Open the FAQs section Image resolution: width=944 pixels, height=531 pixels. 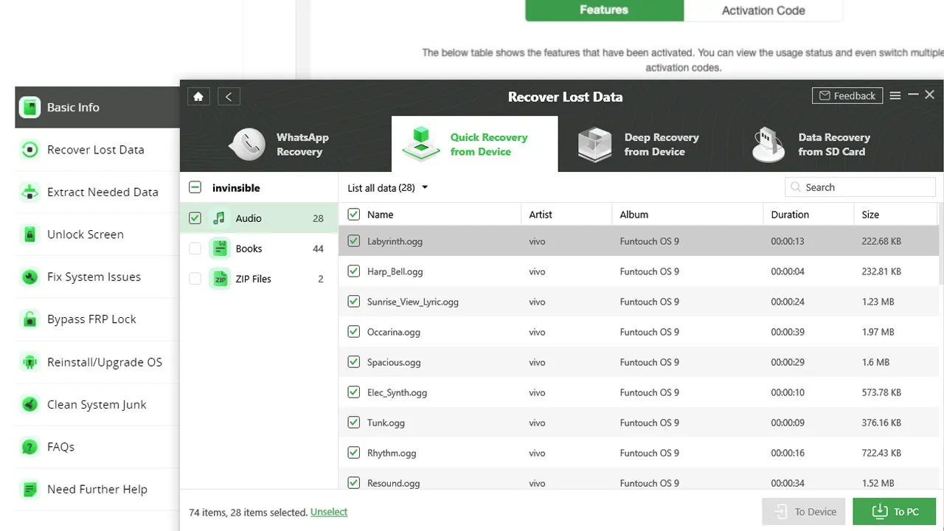coord(60,447)
